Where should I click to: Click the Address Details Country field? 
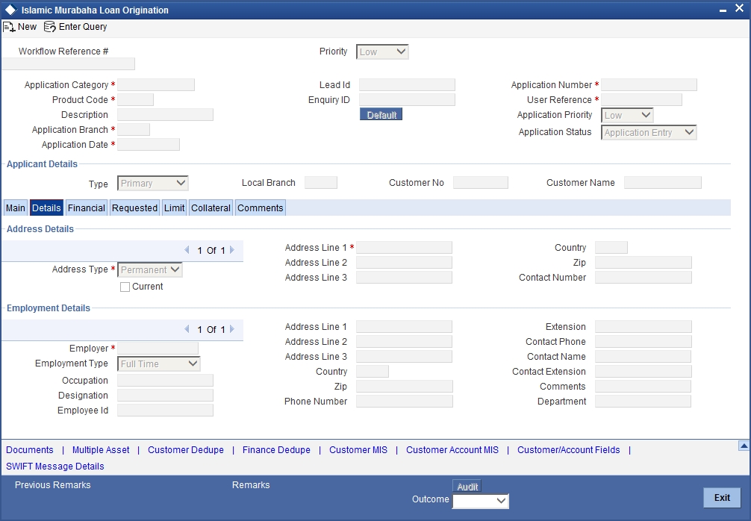tap(611, 248)
